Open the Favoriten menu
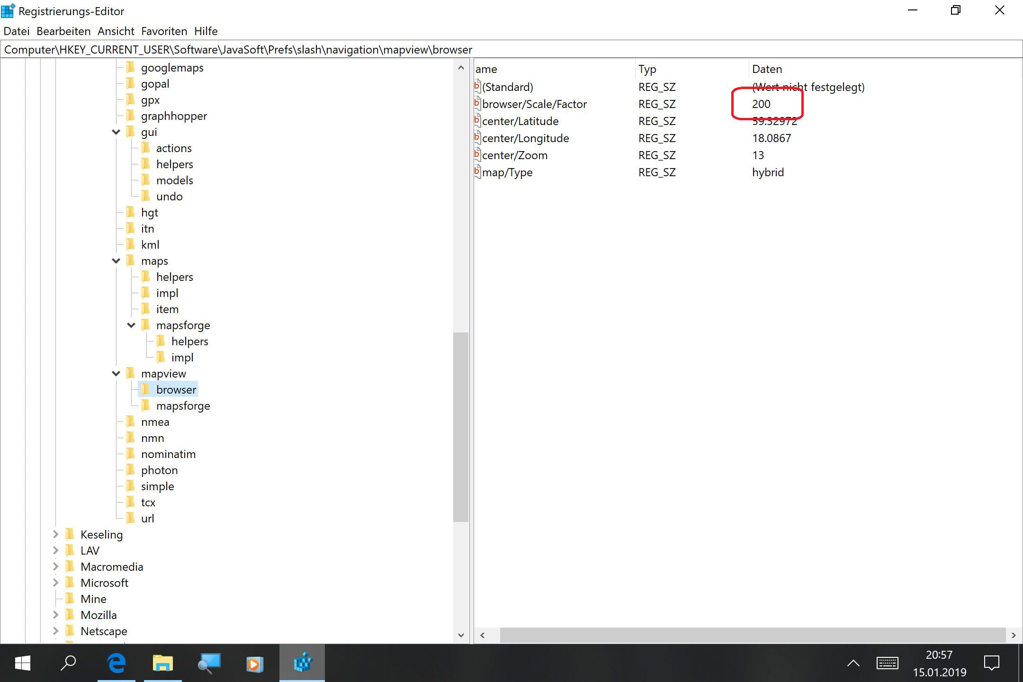The image size is (1023, 682). pyautogui.click(x=164, y=31)
